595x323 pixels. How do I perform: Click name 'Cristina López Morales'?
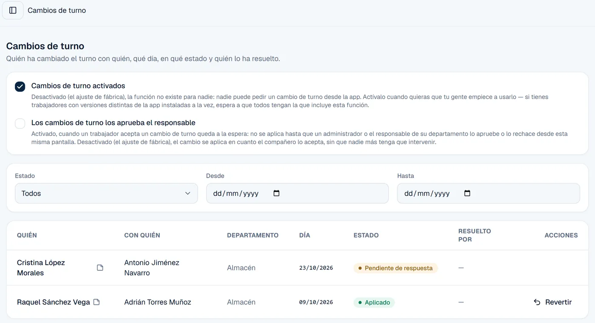click(x=41, y=268)
